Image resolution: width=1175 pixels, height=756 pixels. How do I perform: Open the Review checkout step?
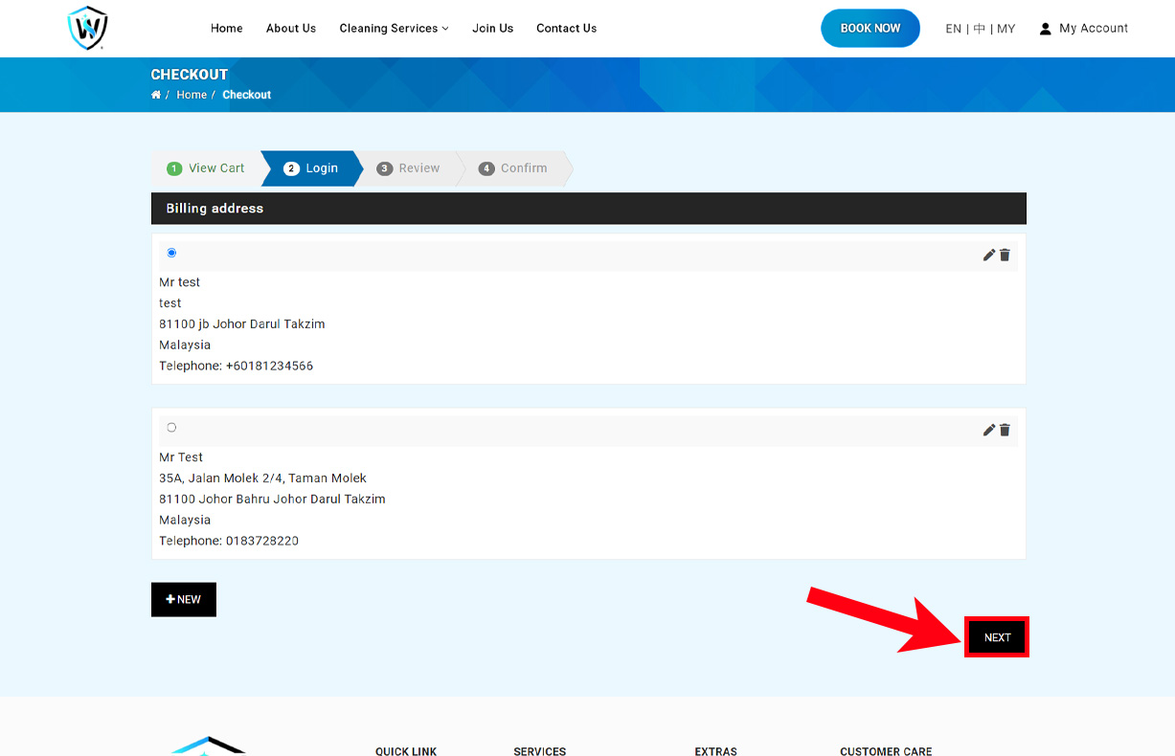point(409,168)
